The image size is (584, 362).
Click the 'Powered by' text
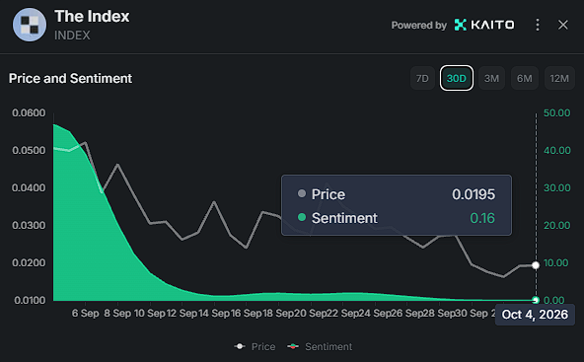click(419, 25)
